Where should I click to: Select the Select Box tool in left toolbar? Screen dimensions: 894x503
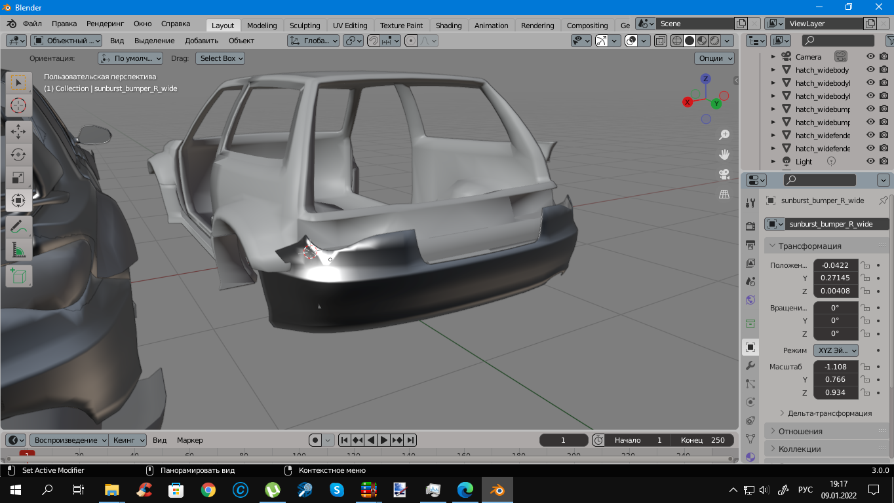tap(18, 83)
